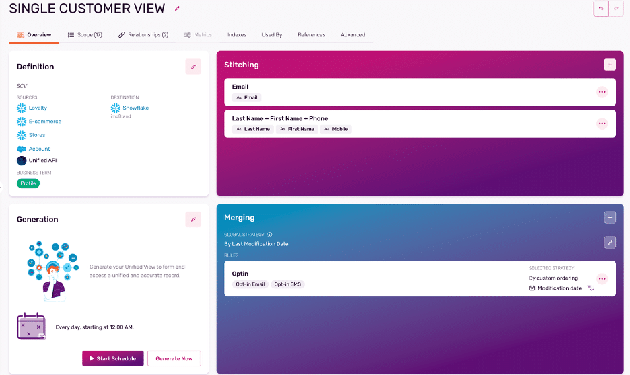Open the Loyalty source link
Image resolution: width=630 pixels, height=375 pixels.
click(38, 108)
